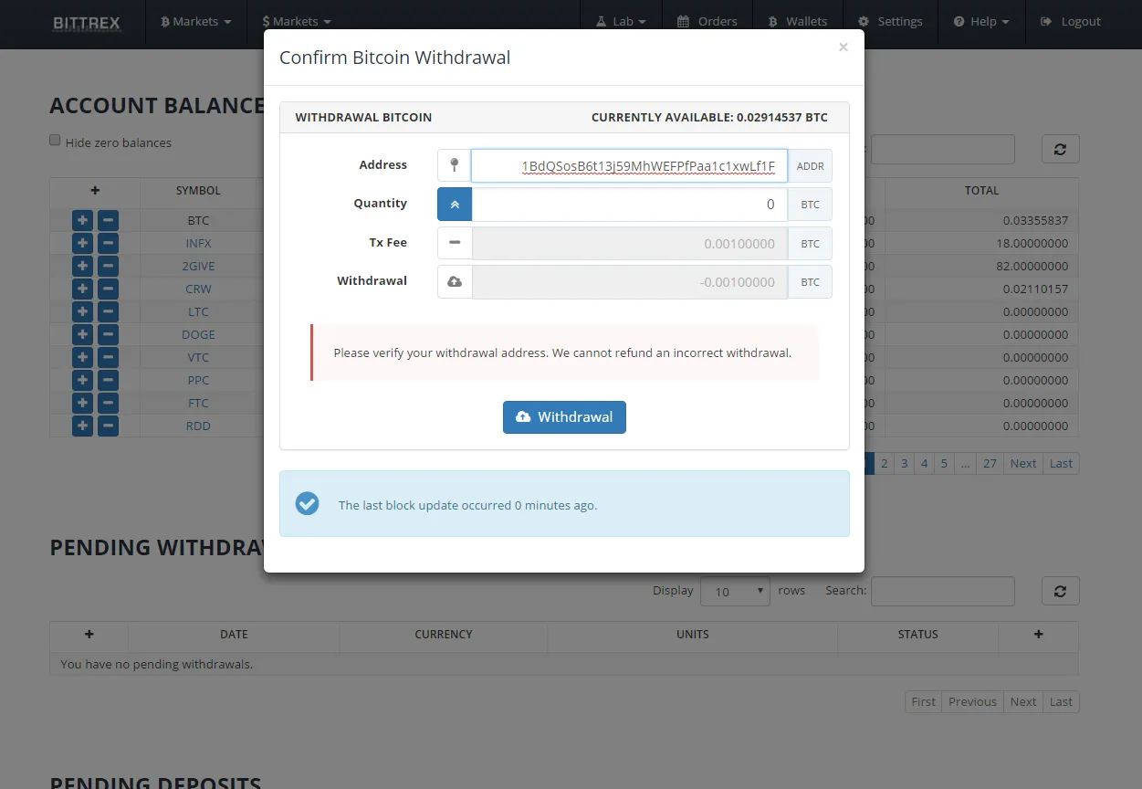
Task: Click minus withdraw icon for BTC row
Action: point(108,220)
